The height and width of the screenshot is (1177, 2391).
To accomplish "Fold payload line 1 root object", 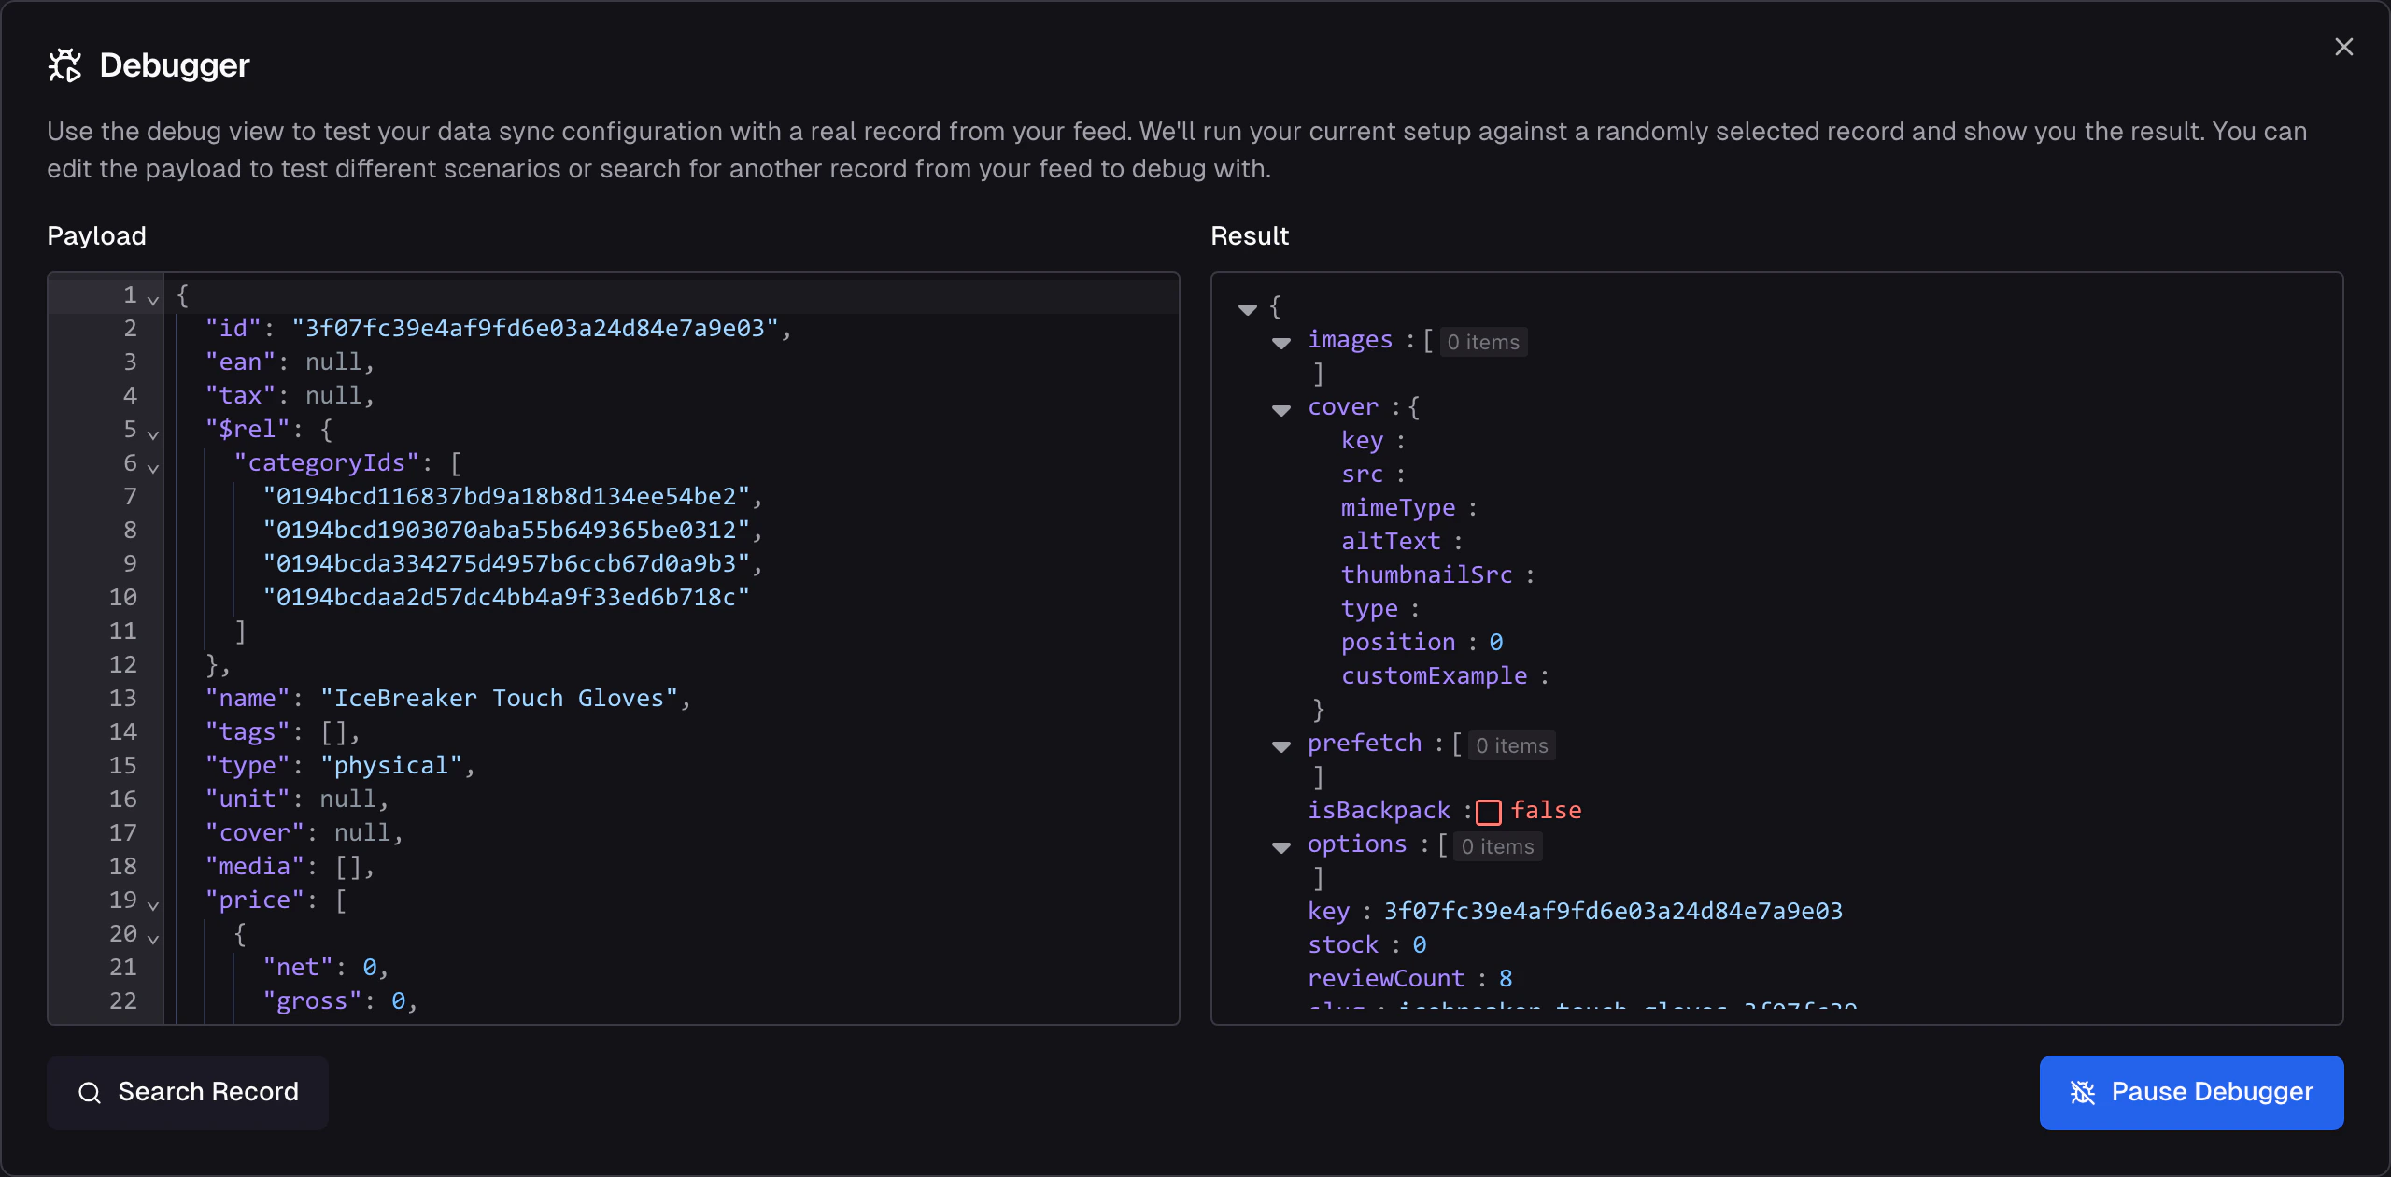I will (153, 300).
